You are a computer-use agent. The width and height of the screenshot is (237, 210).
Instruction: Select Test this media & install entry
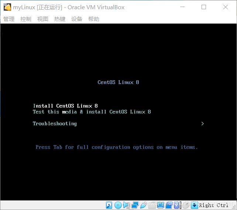pyautogui.click(x=92, y=112)
